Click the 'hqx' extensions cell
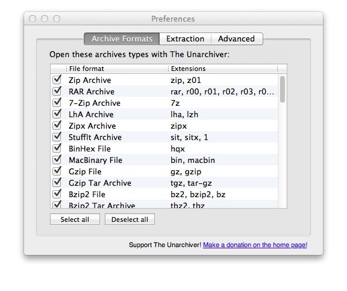Viewport: 347px width, 291px height. (x=178, y=149)
